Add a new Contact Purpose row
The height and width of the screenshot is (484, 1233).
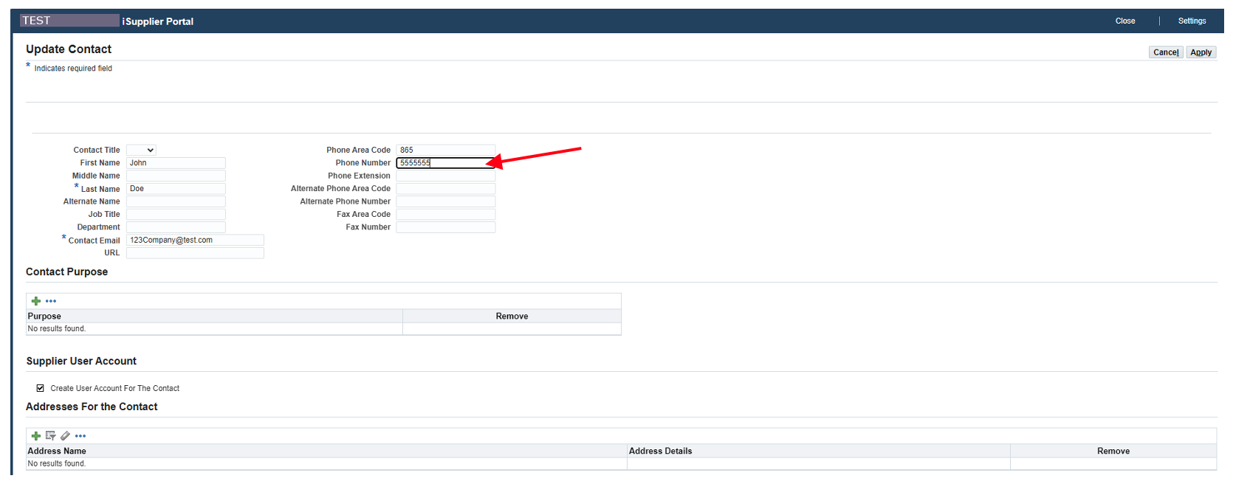(35, 301)
